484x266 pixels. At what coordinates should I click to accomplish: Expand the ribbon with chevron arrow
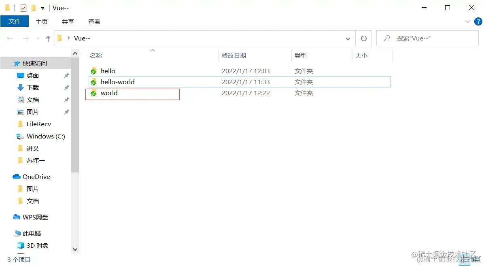[x=468, y=21]
